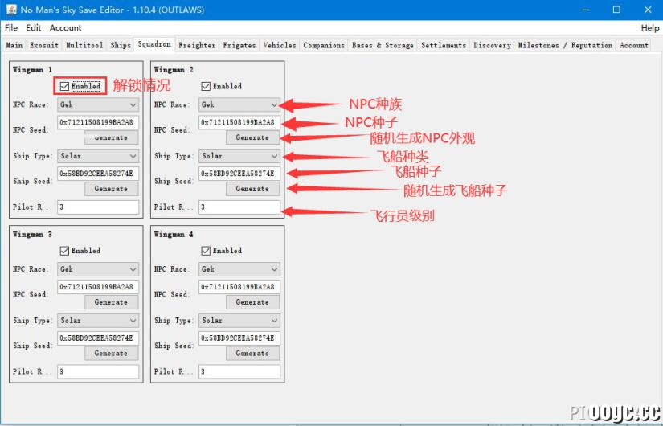Generate new ship seed for Wingman 2
This screenshot has width=663, height=426.
[x=252, y=189]
